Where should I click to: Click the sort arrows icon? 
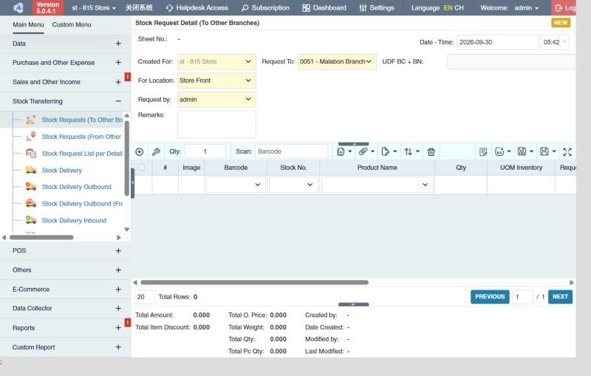point(411,152)
